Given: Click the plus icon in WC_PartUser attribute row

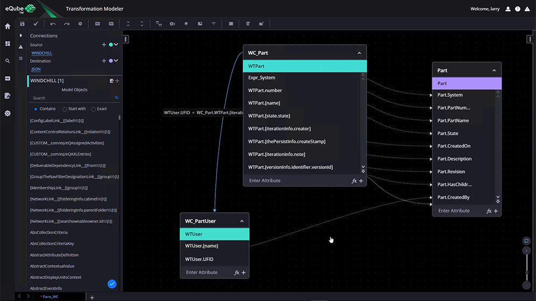Looking at the screenshot, I should pyautogui.click(x=244, y=273).
